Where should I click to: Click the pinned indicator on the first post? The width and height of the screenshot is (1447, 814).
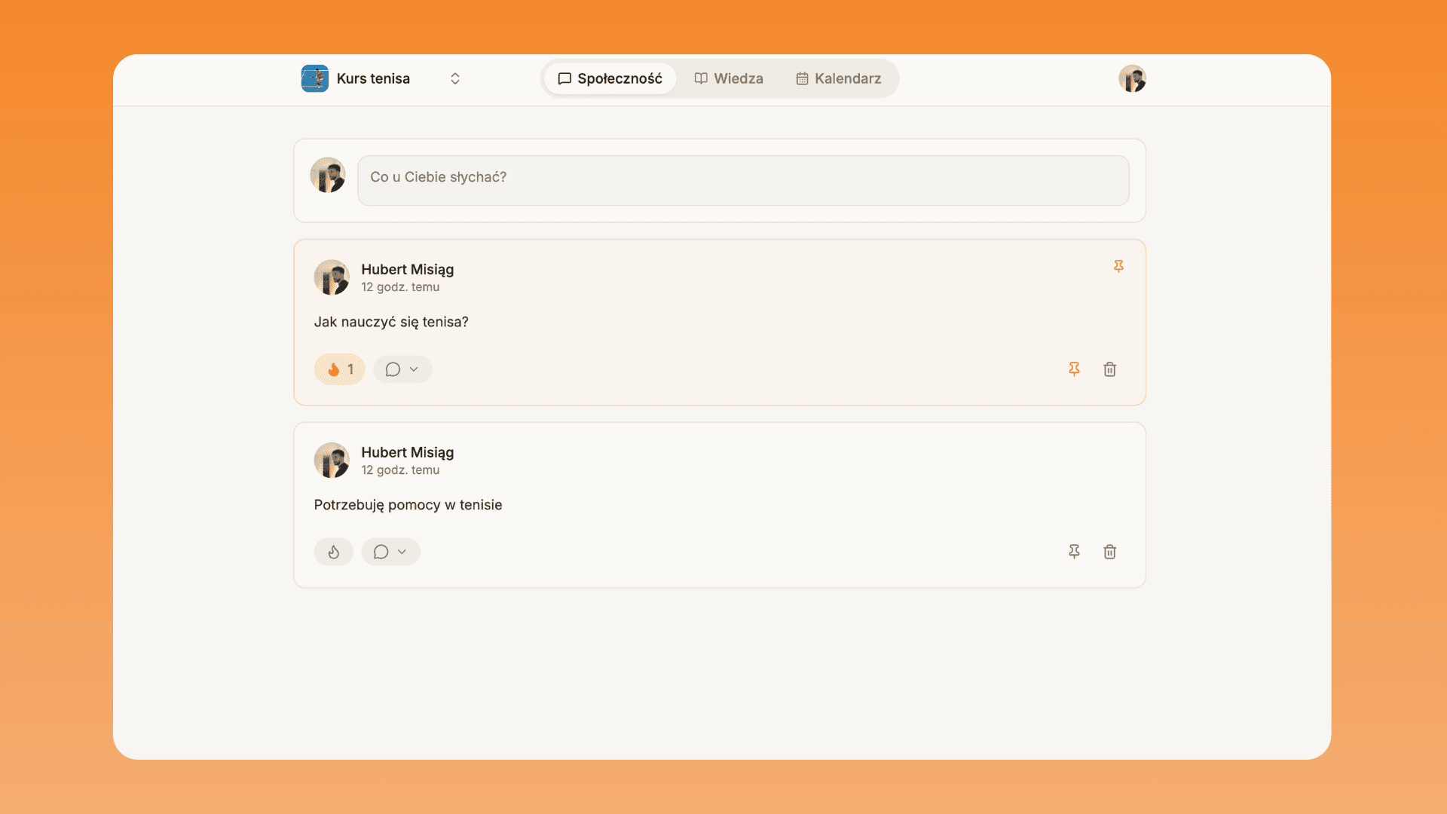coord(1118,266)
